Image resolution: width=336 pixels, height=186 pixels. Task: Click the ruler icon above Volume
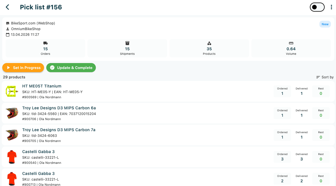pyautogui.click(x=291, y=43)
